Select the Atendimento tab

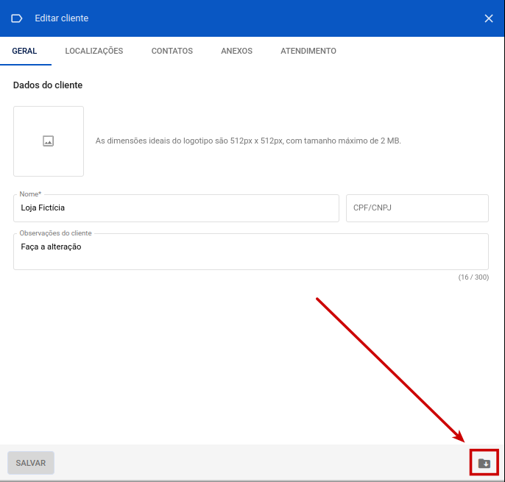point(308,52)
